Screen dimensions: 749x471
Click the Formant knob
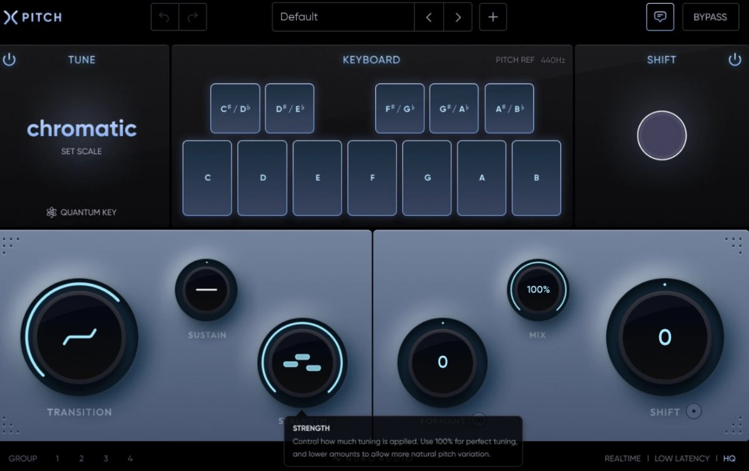click(x=443, y=362)
